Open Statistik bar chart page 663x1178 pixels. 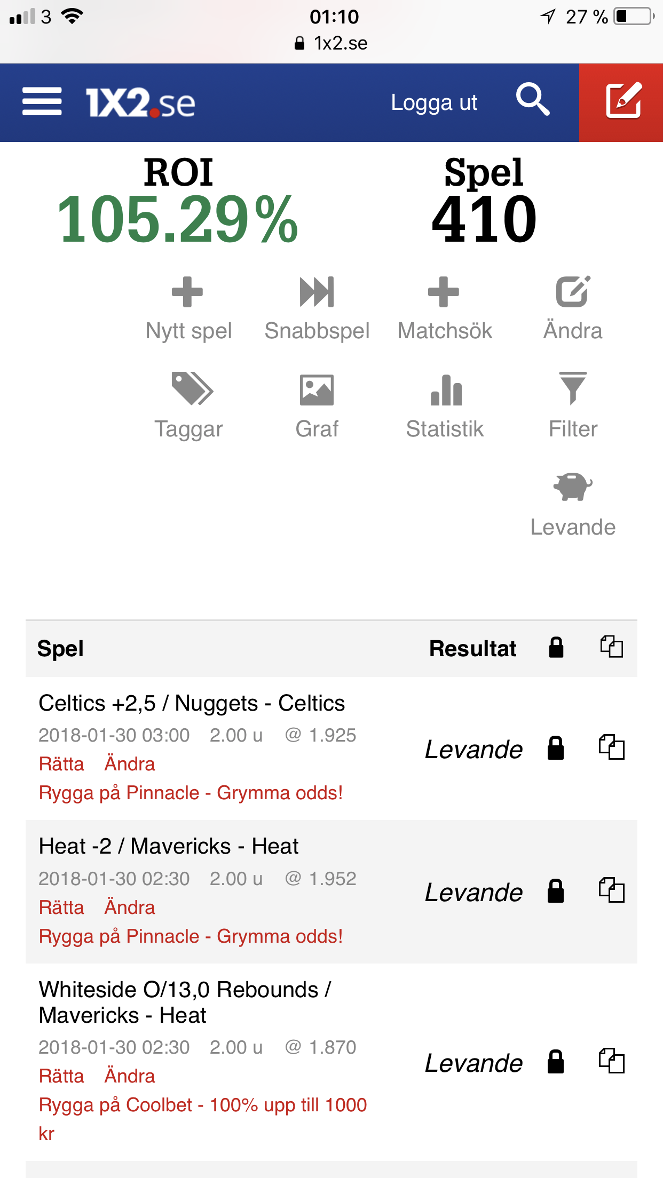[445, 407]
